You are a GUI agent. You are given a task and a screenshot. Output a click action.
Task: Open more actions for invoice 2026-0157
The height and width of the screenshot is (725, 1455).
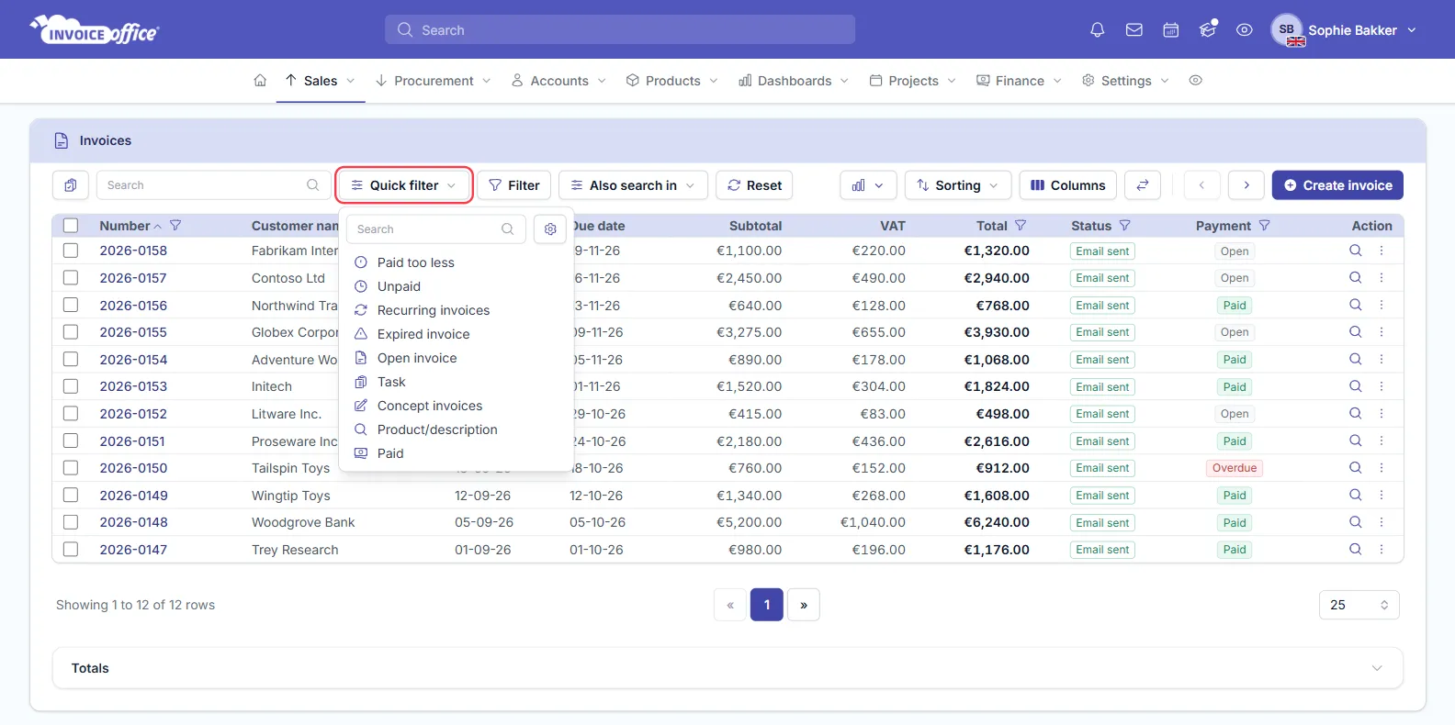click(1382, 278)
